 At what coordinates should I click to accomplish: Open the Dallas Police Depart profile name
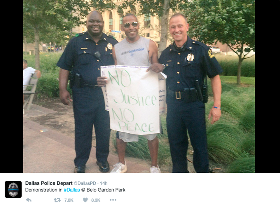(x=49, y=183)
